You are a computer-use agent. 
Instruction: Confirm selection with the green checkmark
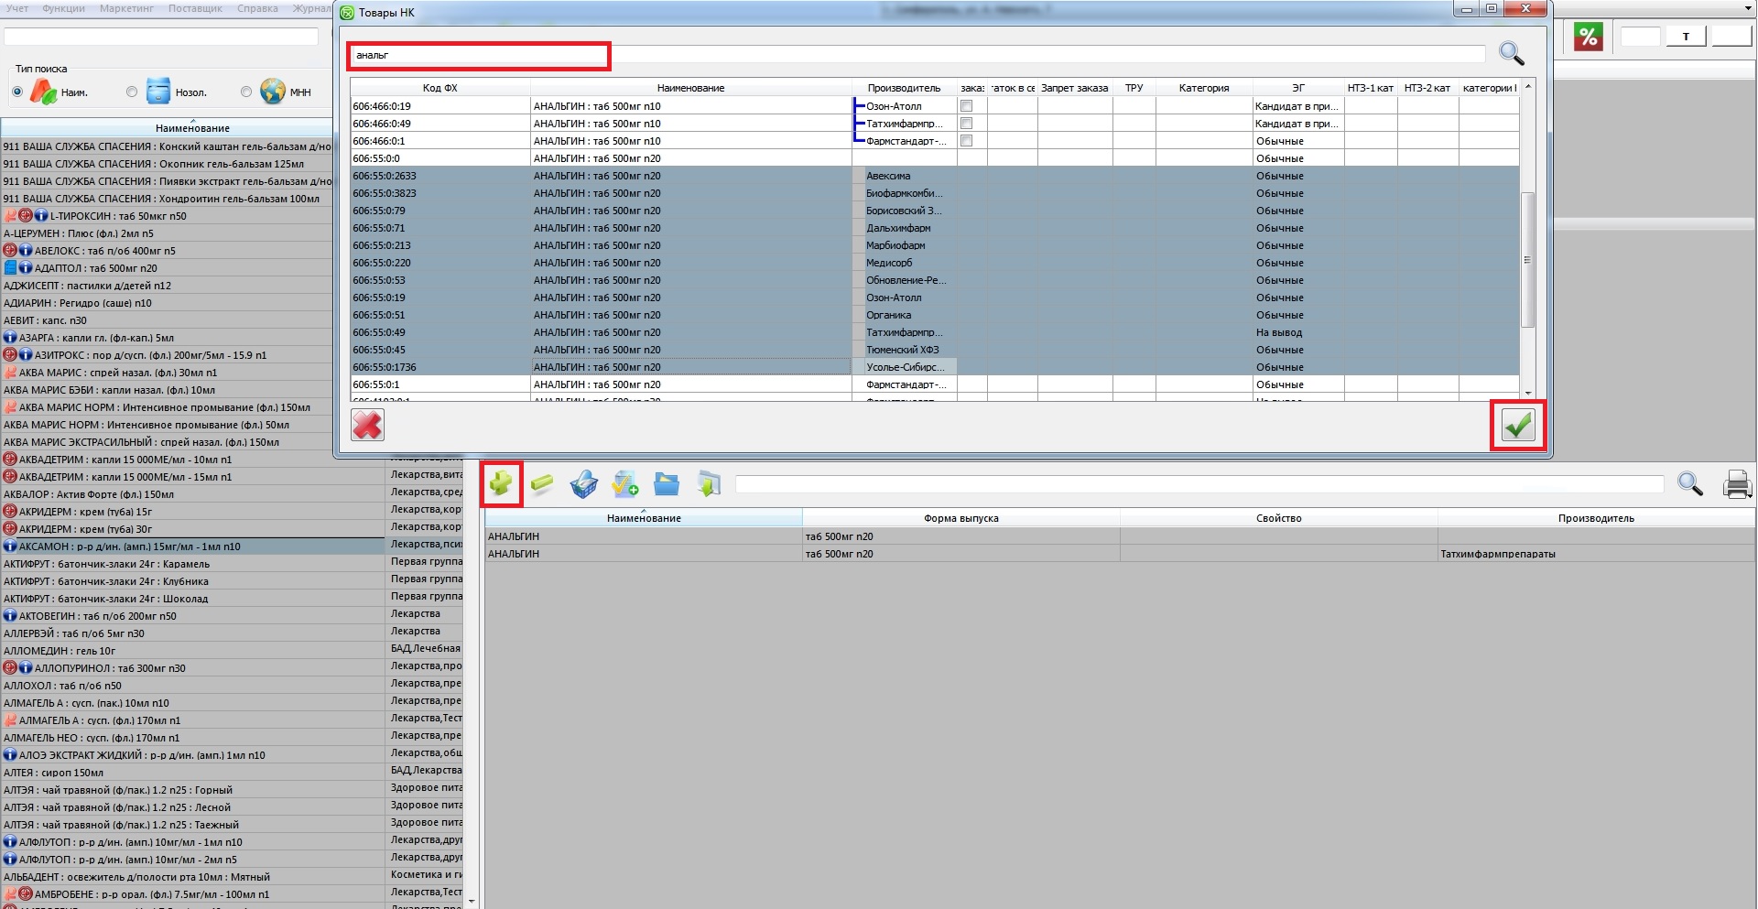pos(1517,425)
